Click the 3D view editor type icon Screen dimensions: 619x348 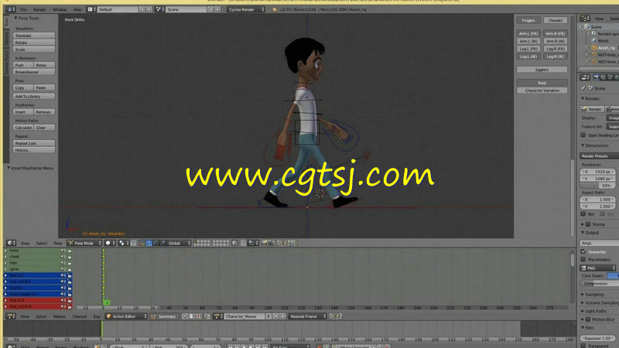(9, 243)
